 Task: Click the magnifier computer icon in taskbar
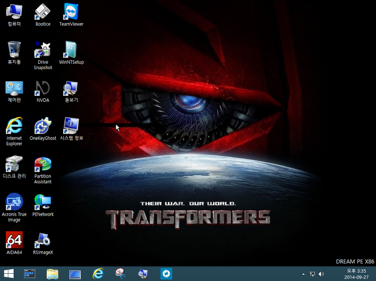pyautogui.click(x=143, y=274)
